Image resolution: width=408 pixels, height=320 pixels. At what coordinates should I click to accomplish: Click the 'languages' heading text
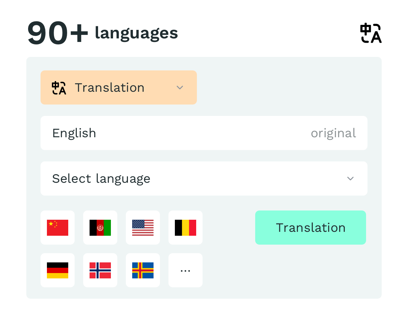click(x=136, y=33)
